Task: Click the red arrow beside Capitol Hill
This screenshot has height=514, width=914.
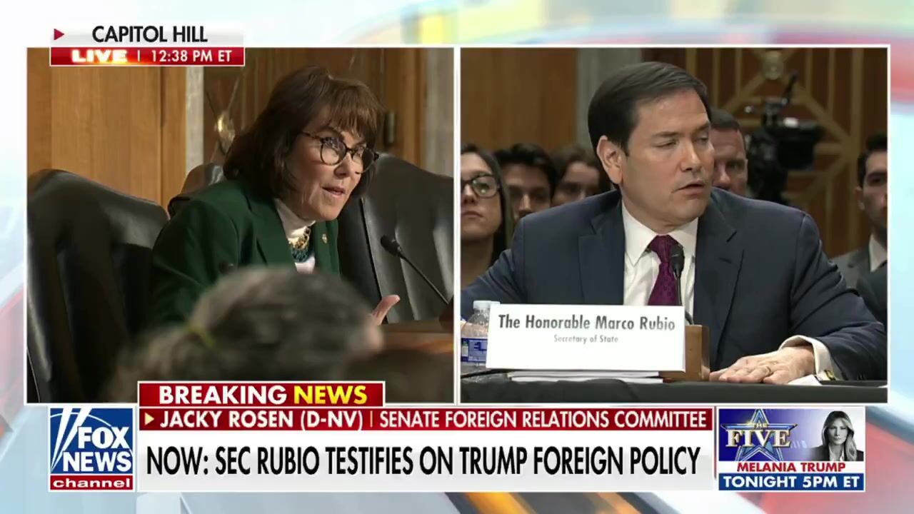Action: pos(59,34)
